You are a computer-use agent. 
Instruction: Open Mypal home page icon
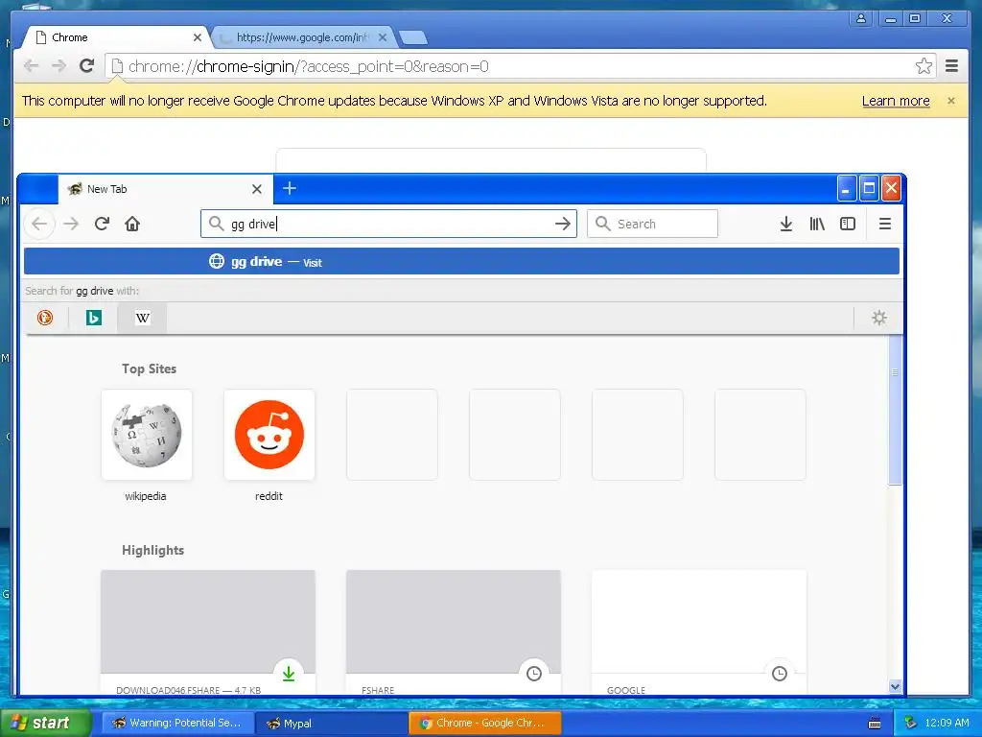[x=132, y=224]
